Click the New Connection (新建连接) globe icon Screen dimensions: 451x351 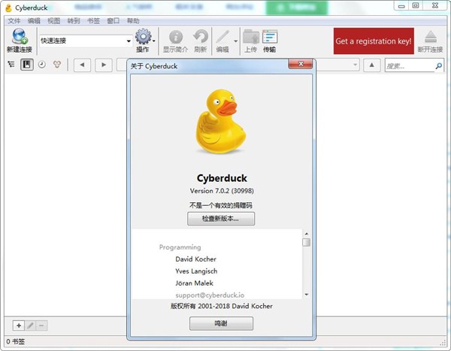pos(20,37)
